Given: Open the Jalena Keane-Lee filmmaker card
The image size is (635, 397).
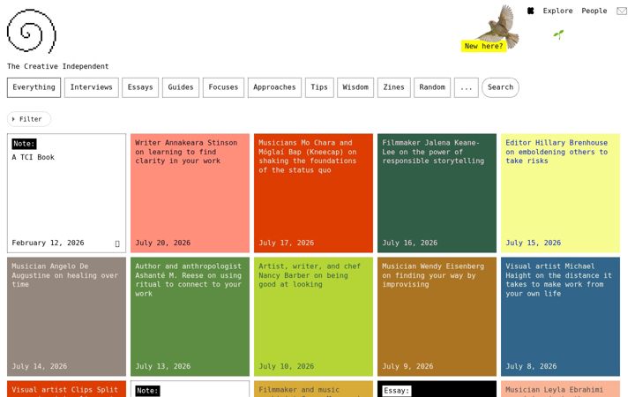Looking at the screenshot, I should point(437,193).
